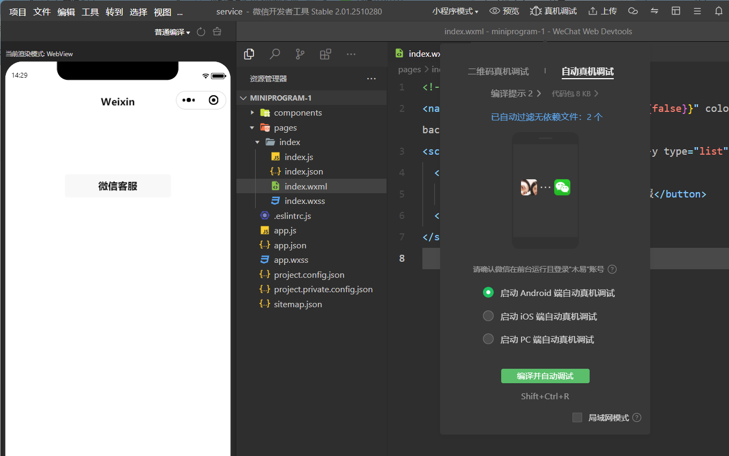
Task: Open the 视图 menu
Action: pyautogui.click(x=162, y=12)
